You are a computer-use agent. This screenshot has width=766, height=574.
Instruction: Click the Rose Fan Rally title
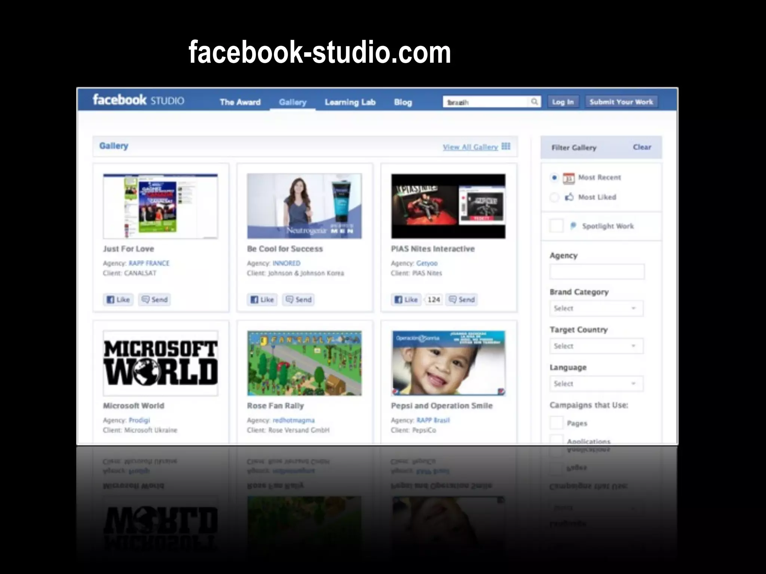click(x=276, y=406)
